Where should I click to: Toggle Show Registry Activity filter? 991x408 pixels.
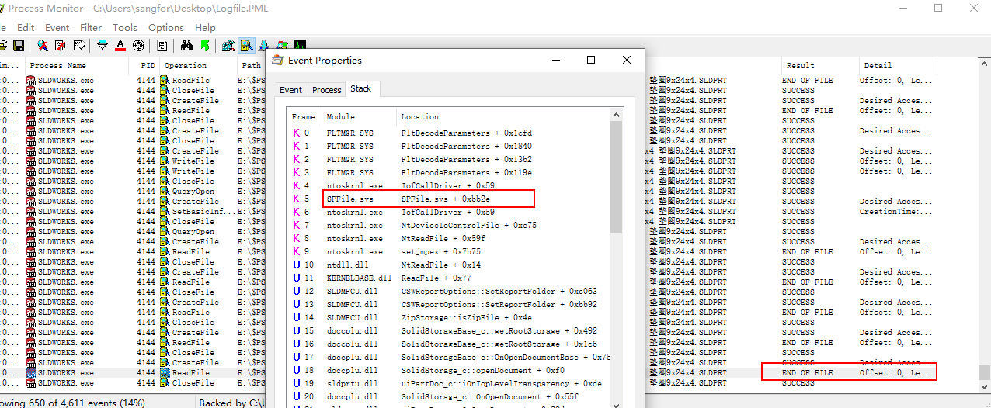(x=228, y=46)
